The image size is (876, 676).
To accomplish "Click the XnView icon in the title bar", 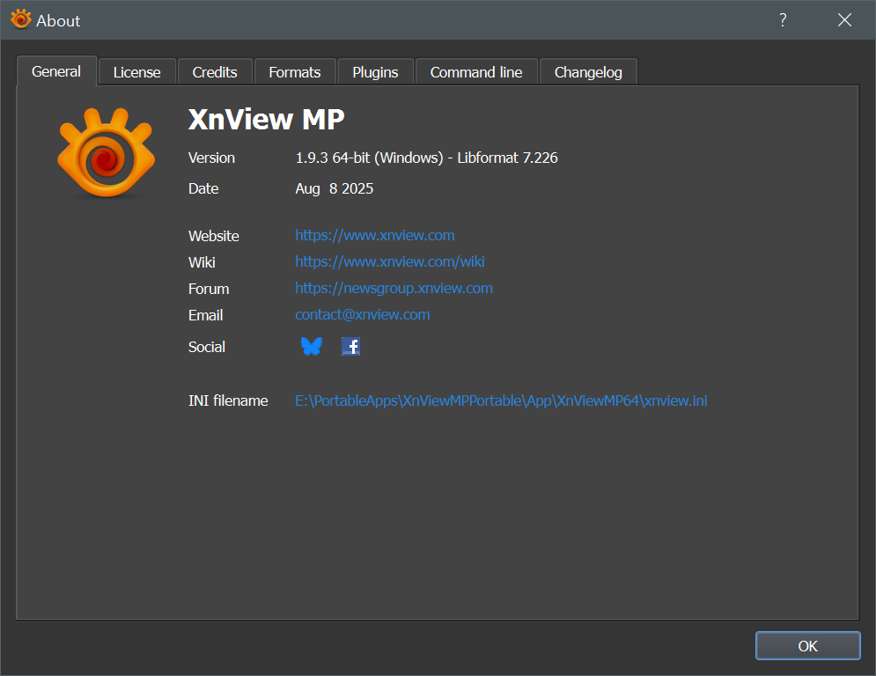I will pyautogui.click(x=20, y=19).
